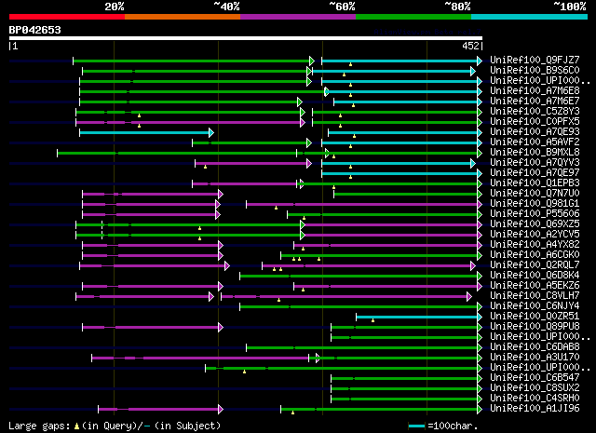Select hit UniRef100_A1JI96
The width and height of the screenshot is (596, 433).
tap(535, 409)
